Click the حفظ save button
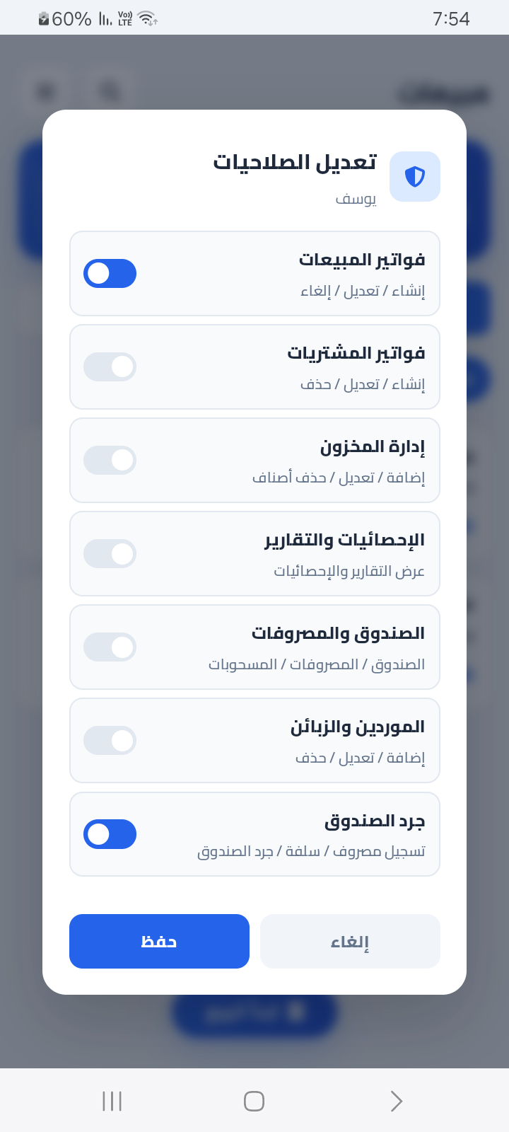The height and width of the screenshot is (1132, 509). click(159, 942)
